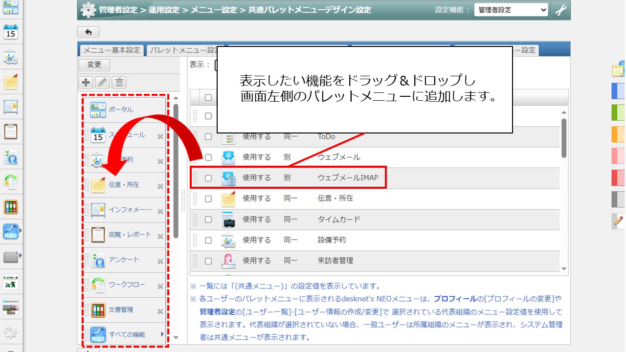
Task: Check the ToDo row checkbox
Action: [207, 136]
